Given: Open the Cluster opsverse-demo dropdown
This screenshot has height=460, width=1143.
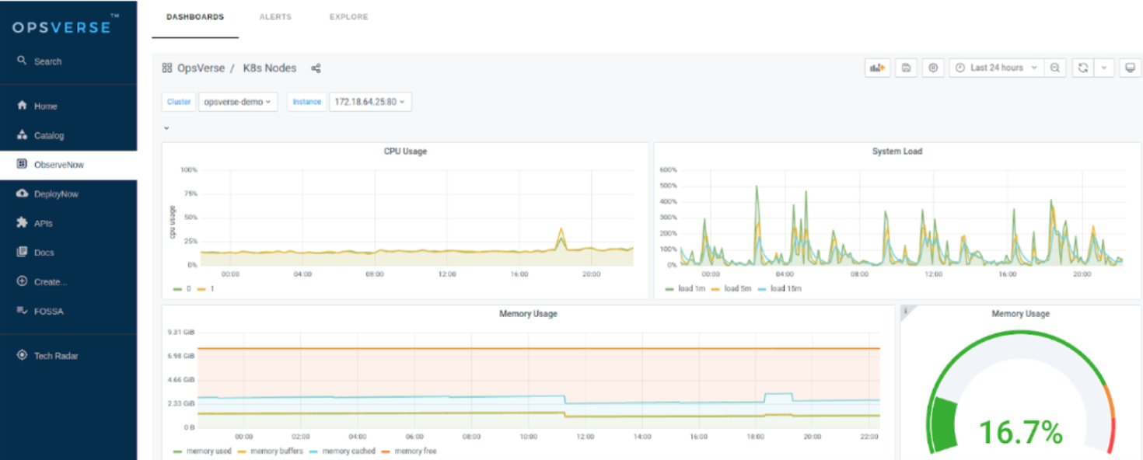Looking at the screenshot, I should pos(238,102).
